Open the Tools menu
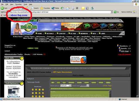 (x=25, y=4)
